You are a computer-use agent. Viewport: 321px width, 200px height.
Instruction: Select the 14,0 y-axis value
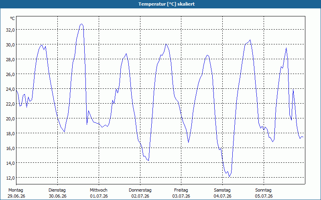[10, 163]
